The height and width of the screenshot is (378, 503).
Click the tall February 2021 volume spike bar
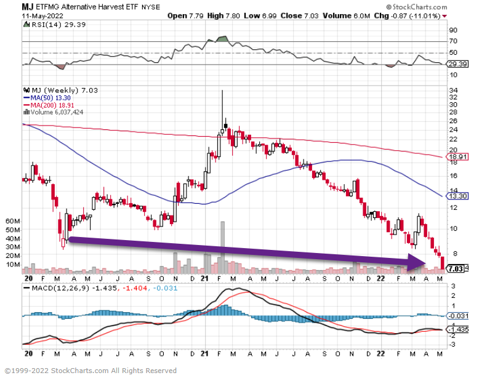(223, 247)
